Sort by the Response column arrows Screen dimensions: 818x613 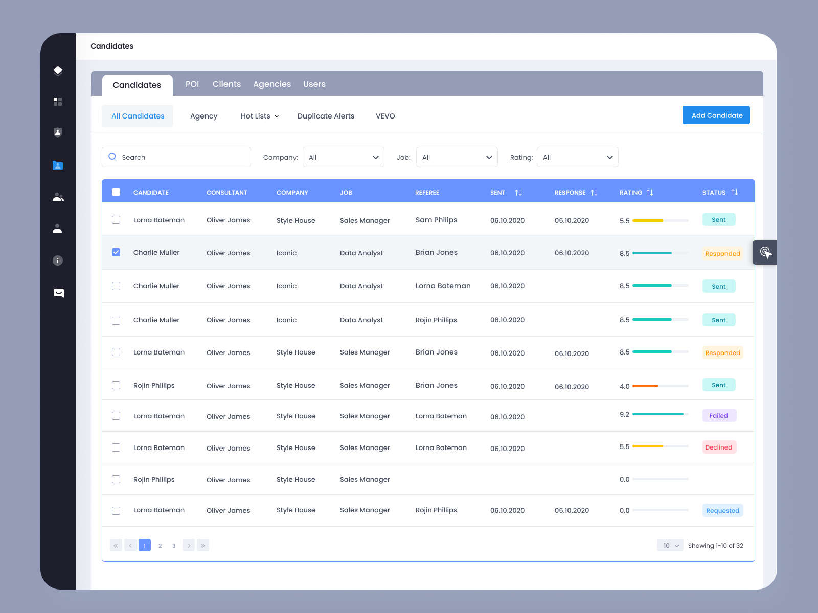point(594,193)
